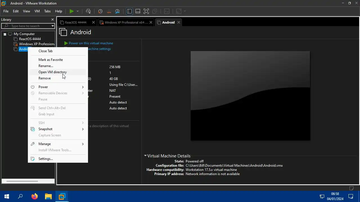Toggle the thumbnail bar view icon
This screenshot has height=202, width=360.
point(138,11)
